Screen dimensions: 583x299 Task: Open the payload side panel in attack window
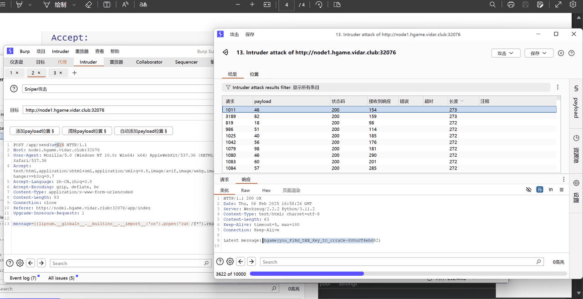pos(576,101)
